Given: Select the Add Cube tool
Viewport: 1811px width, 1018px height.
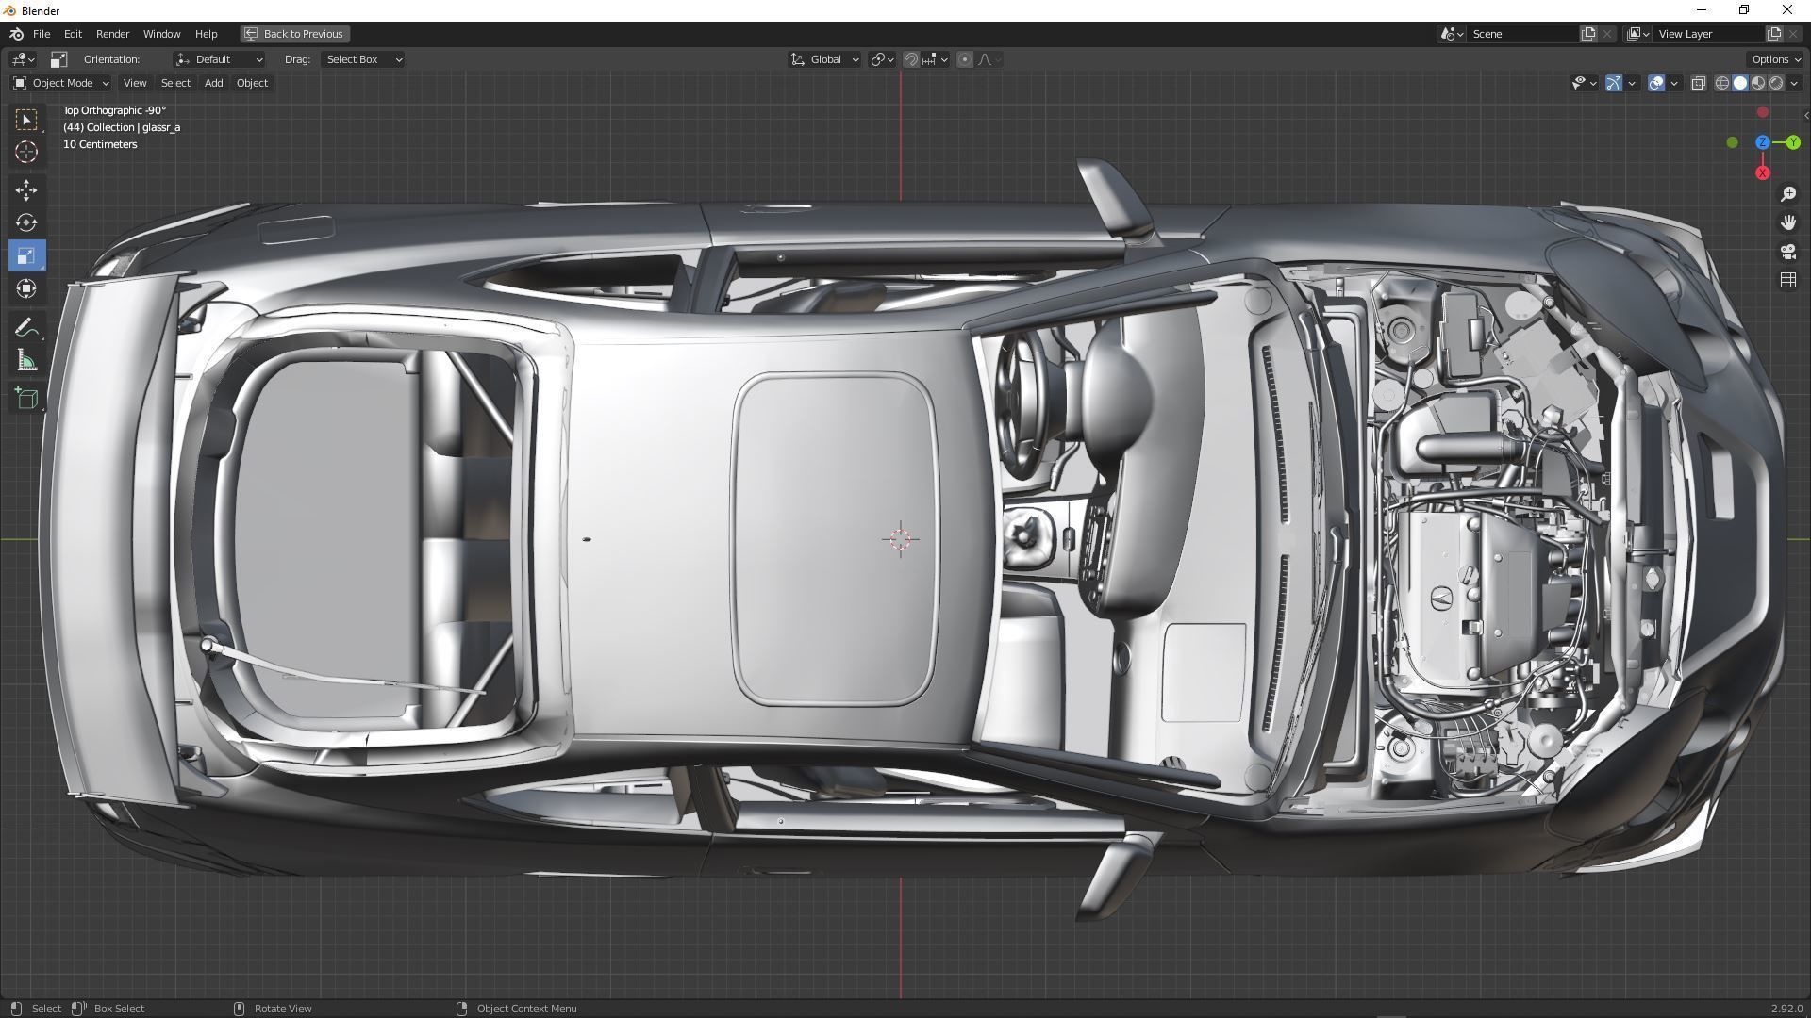Looking at the screenshot, I should (26, 399).
